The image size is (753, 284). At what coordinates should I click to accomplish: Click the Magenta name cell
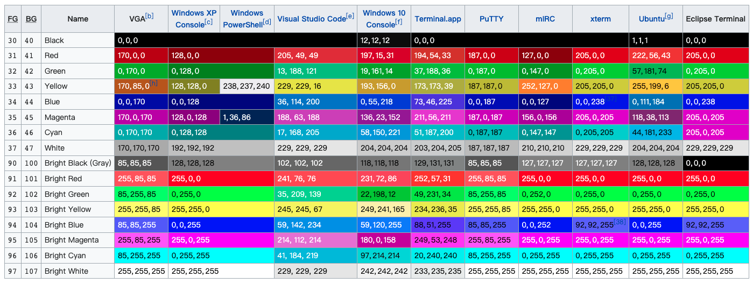(78, 117)
